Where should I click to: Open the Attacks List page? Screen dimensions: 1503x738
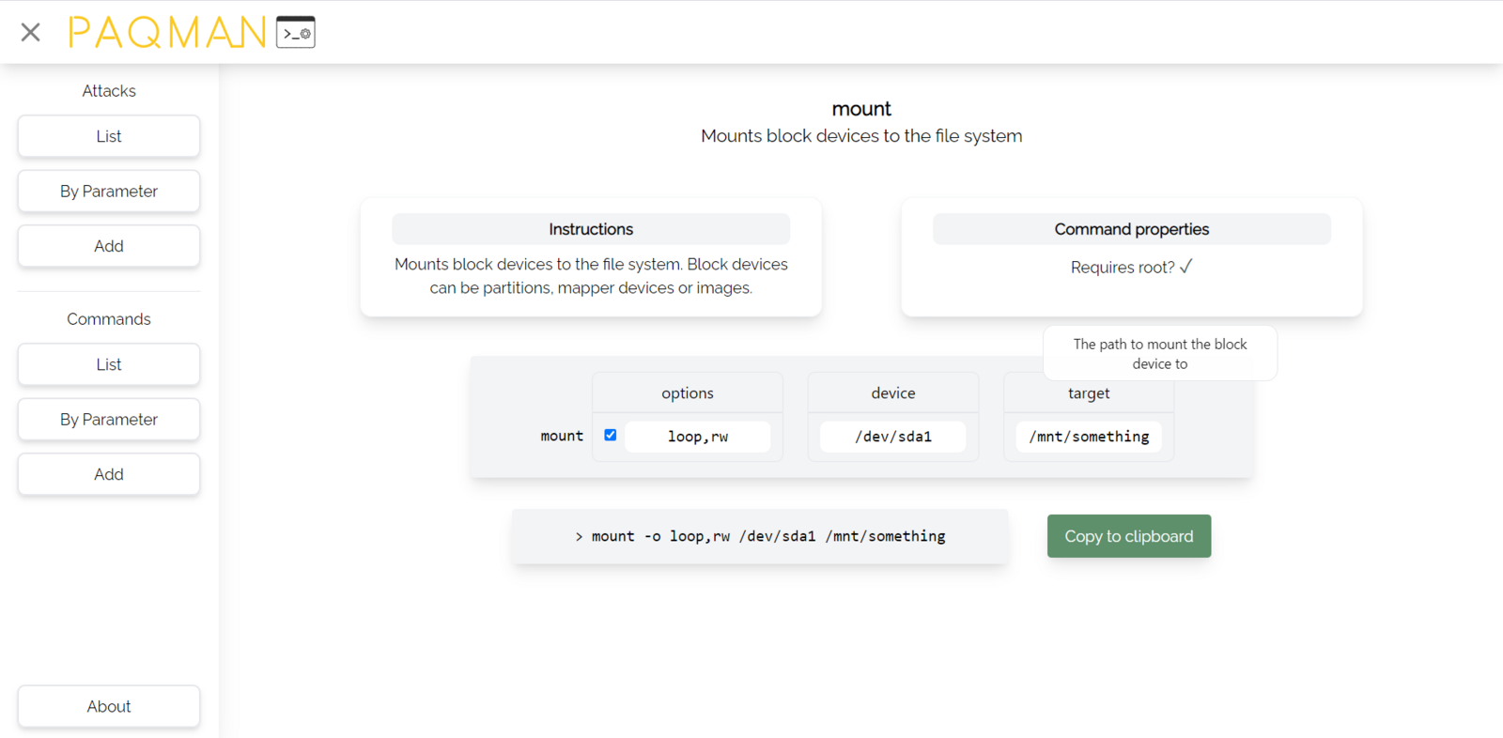click(x=109, y=137)
